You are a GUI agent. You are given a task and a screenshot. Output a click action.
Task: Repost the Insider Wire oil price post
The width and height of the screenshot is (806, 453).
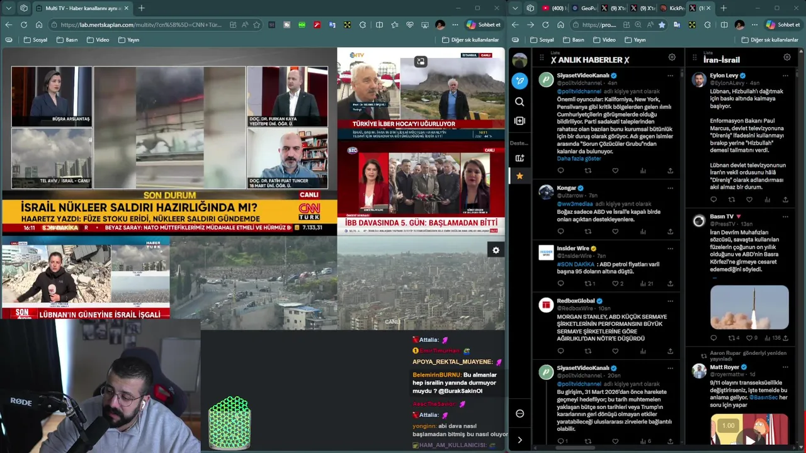click(588, 284)
